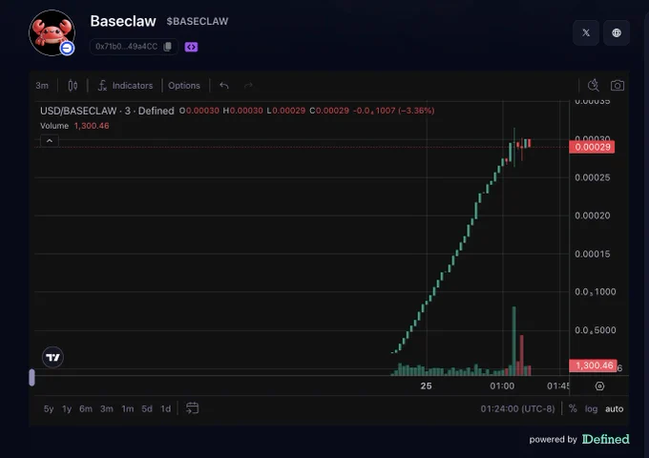Viewport: 649px width, 458px height.
Task: Open the candlestick chart style selector
Action: 73,85
